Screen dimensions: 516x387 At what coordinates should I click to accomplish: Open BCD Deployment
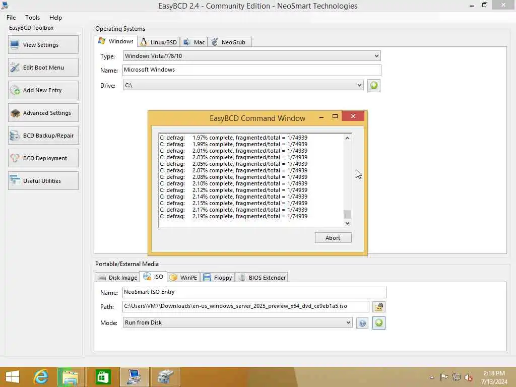(43, 158)
